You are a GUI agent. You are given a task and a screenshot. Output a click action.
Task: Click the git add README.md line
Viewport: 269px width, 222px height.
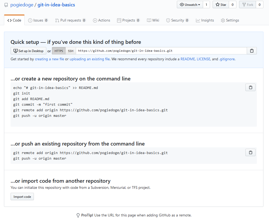31,99
